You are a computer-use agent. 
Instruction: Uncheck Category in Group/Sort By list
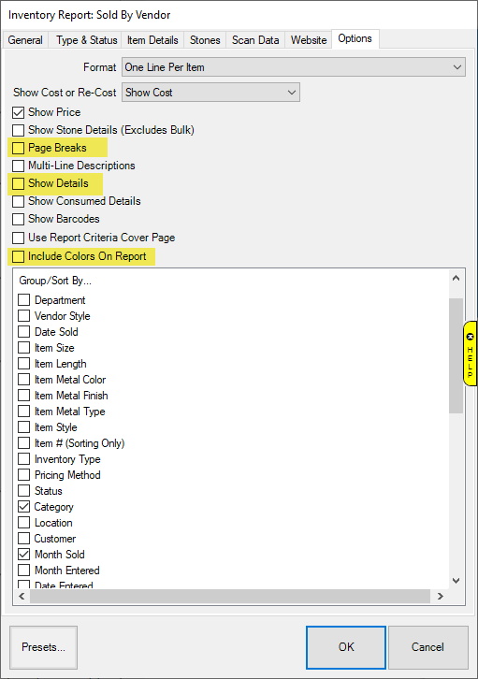click(23, 507)
